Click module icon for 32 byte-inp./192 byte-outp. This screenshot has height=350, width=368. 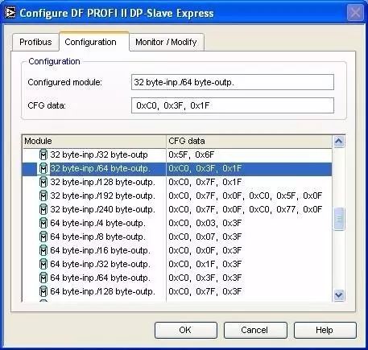pos(43,196)
